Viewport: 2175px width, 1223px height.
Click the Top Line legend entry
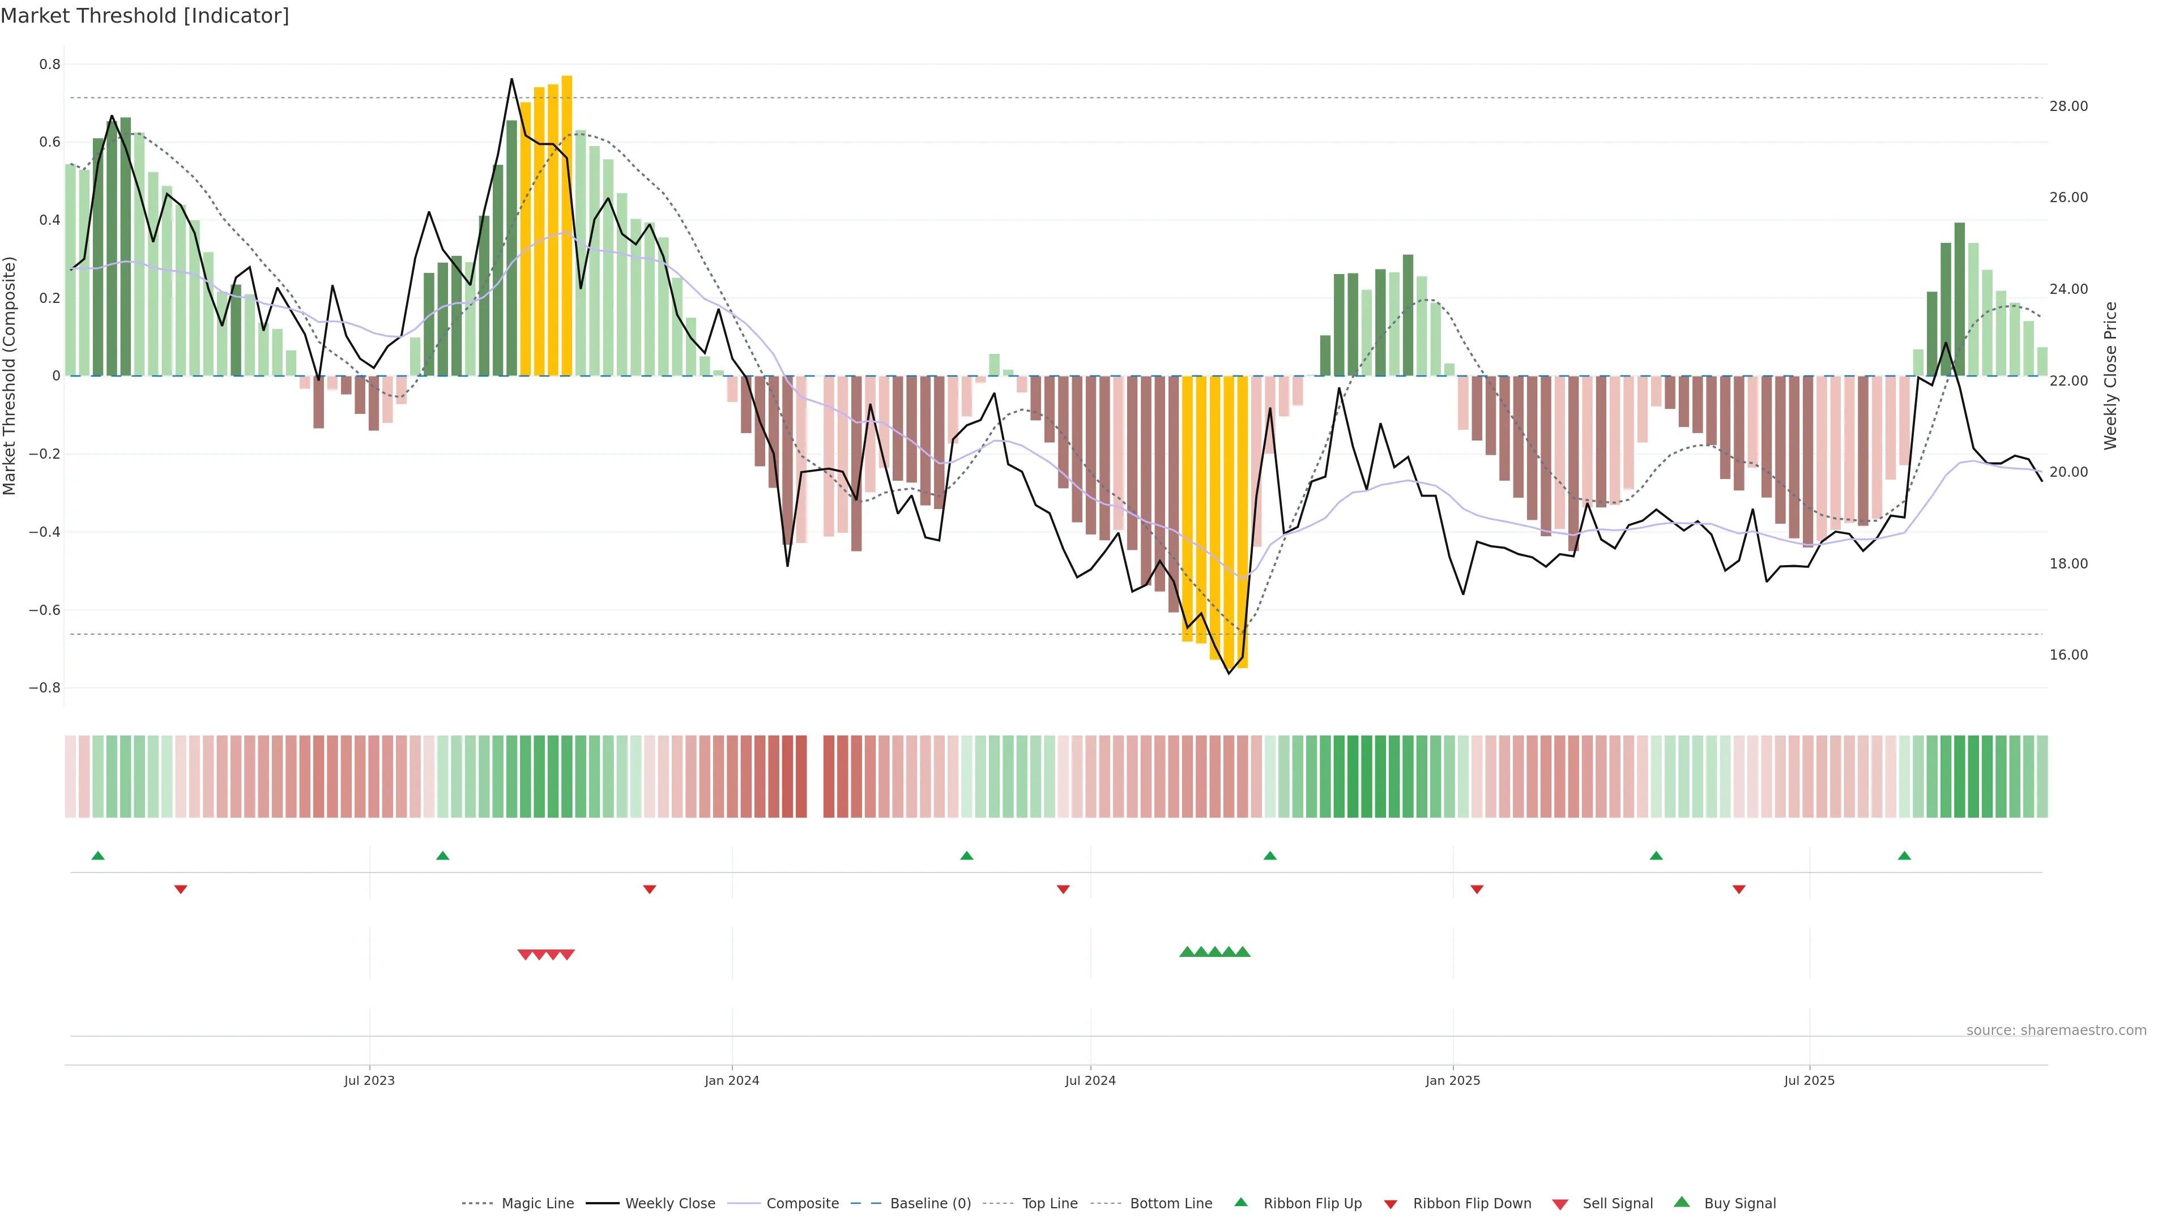pos(1050,1204)
